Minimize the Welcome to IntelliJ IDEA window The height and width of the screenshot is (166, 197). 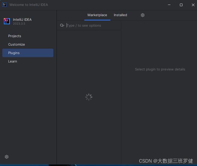click(x=169, y=5)
